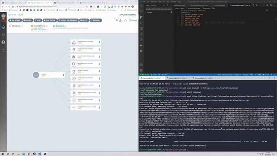
Task: Open Windows Start menu
Action: pos(3,154)
